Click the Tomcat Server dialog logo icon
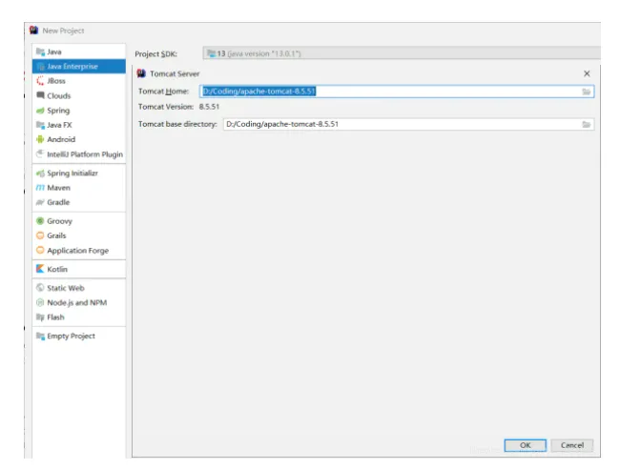The height and width of the screenshot is (470, 621). click(x=141, y=73)
